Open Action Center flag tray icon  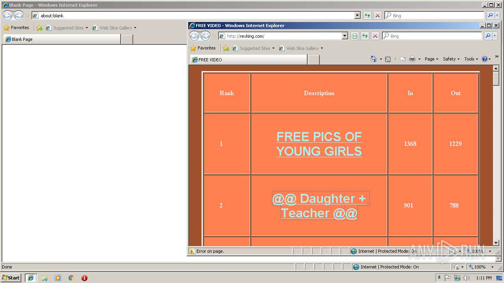[448, 278]
